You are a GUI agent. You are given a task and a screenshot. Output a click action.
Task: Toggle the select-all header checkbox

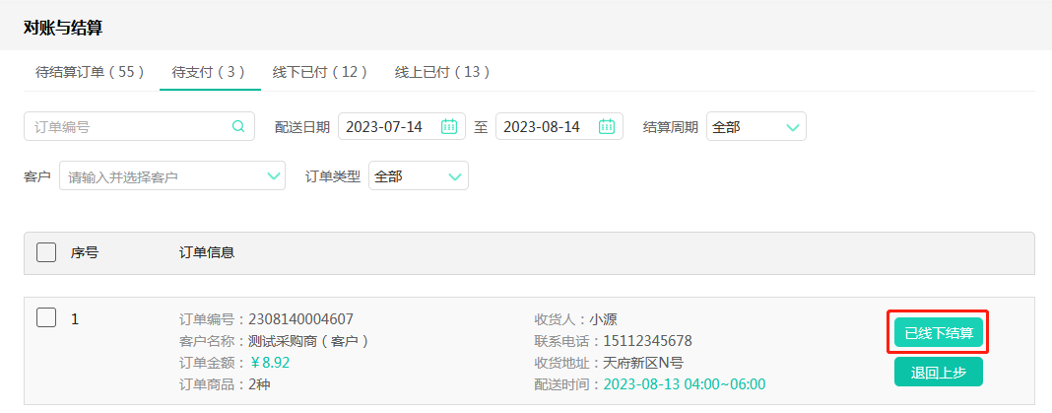click(46, 252)
